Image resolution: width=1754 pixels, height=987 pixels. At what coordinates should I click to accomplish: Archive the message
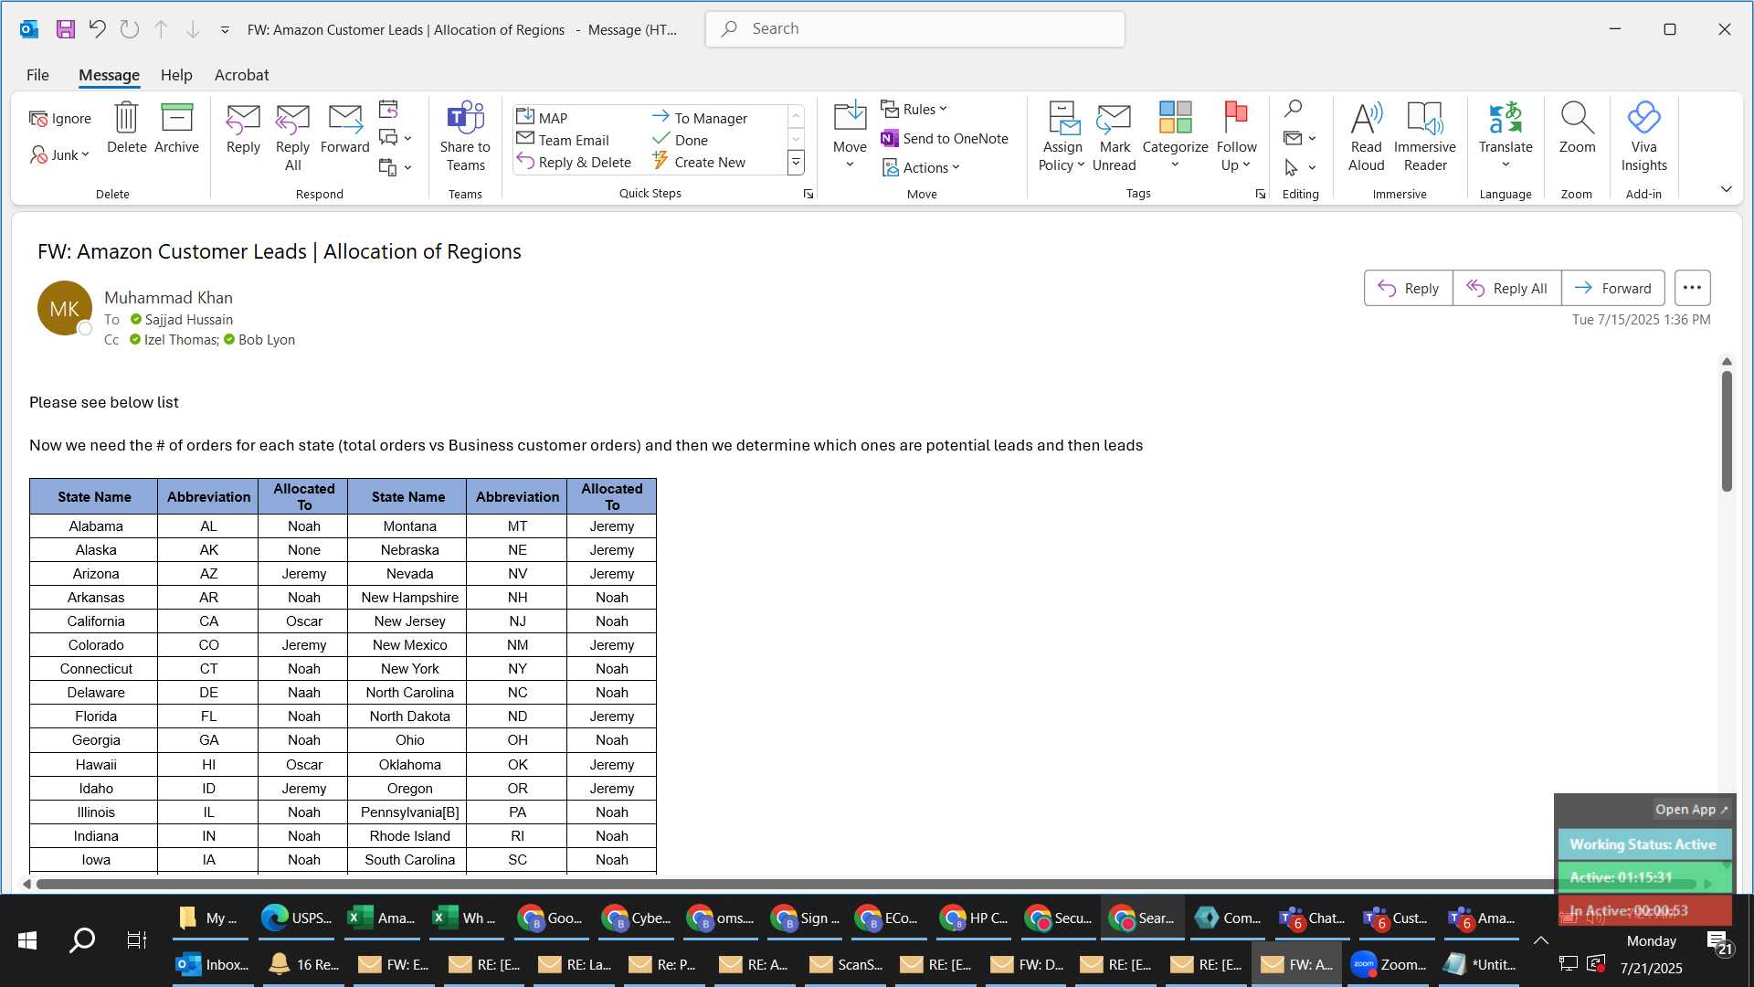point(176,128)
